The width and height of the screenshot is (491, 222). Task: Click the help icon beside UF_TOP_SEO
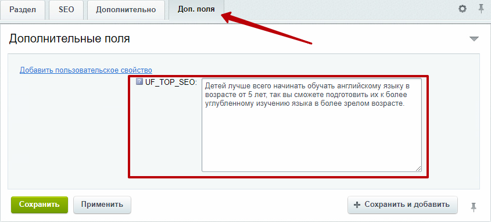tap(139, 82)
